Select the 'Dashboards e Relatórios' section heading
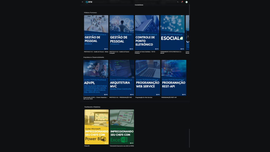270x152 pixels. pos(92,107)
